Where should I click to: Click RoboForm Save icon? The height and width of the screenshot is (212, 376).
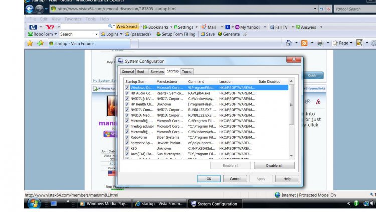pos(208,34)
